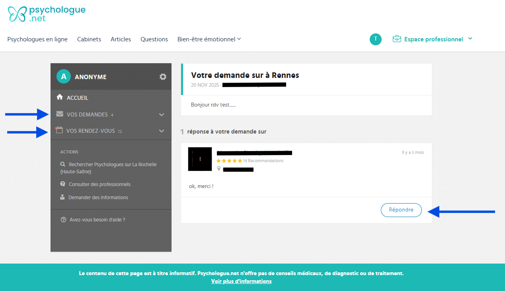Click the envelope icon for Vos demandes
The width and height of the screenshot is (505, 291).
tap(60, 114)
